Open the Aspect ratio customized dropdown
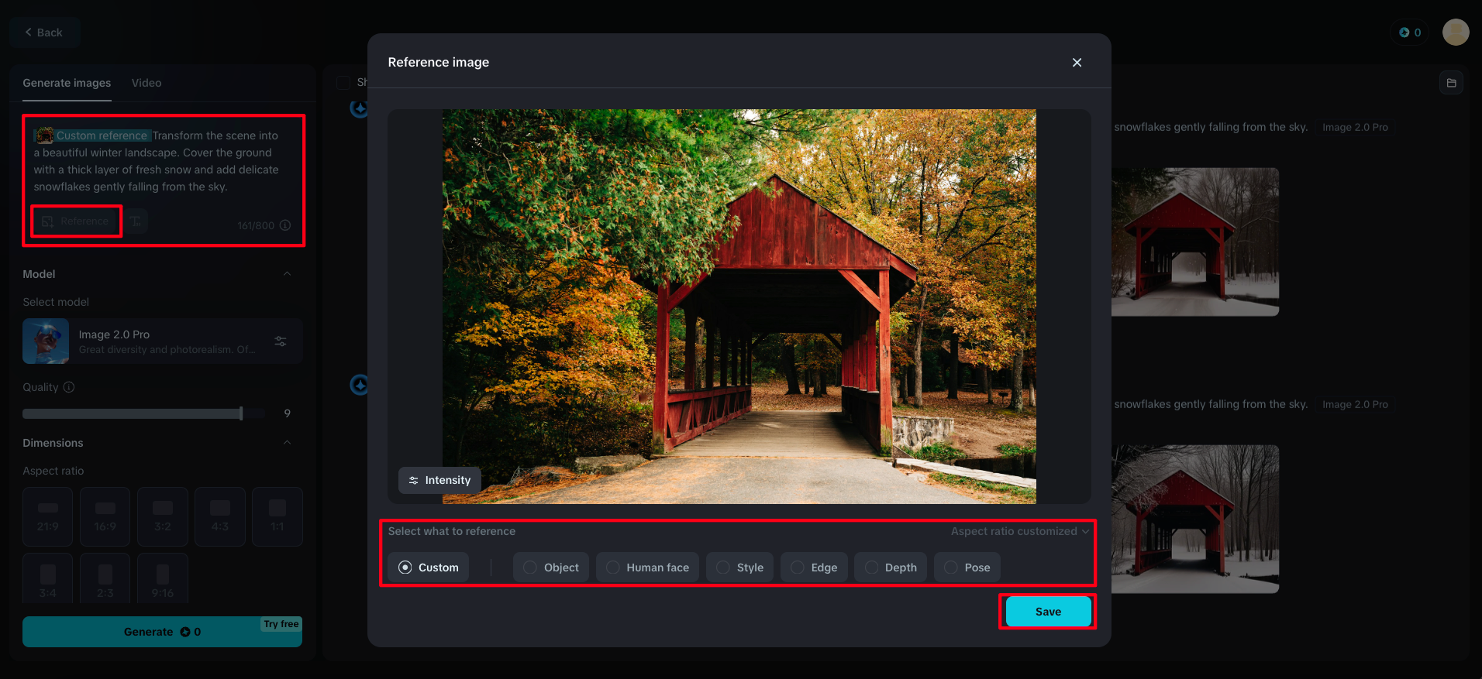The width and height of the screenshot is (1482, 679). point(1020,531)
